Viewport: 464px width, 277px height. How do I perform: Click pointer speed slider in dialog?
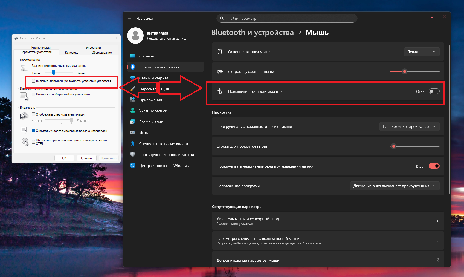coord(59,73)
